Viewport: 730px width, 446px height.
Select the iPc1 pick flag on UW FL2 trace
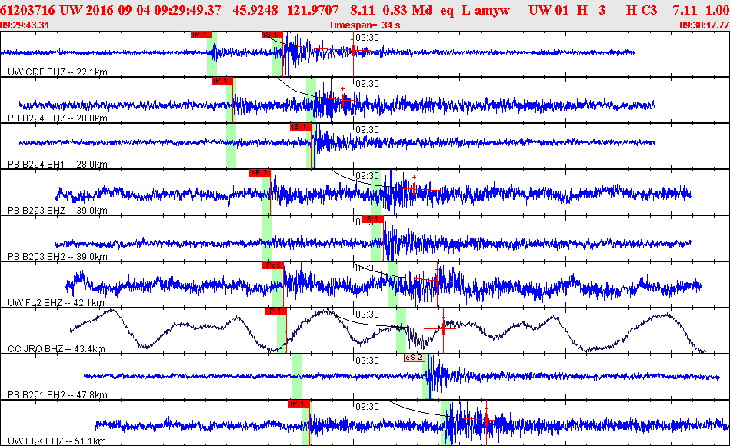[273, 265]
